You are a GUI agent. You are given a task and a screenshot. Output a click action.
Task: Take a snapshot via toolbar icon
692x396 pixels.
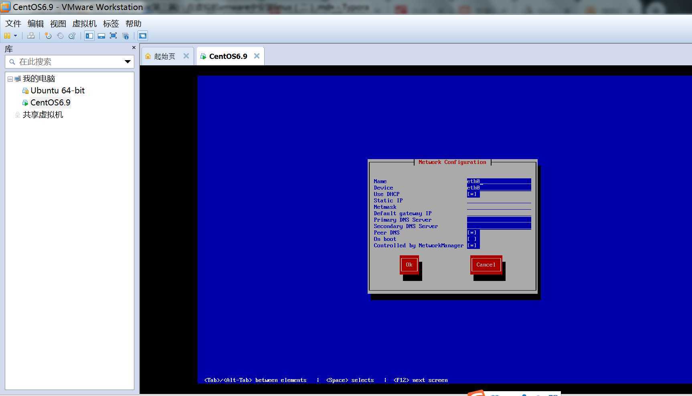[48, 36]
